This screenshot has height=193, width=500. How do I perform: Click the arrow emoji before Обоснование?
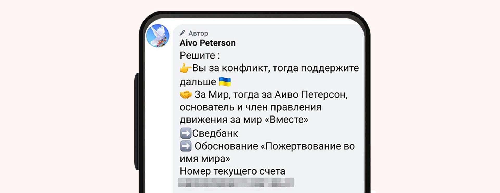[x=186, y=146]
